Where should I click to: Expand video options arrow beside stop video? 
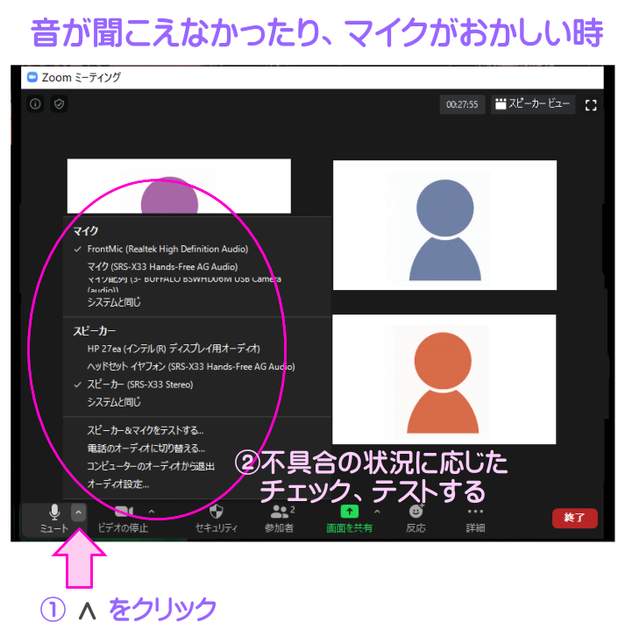coord(152,512)
